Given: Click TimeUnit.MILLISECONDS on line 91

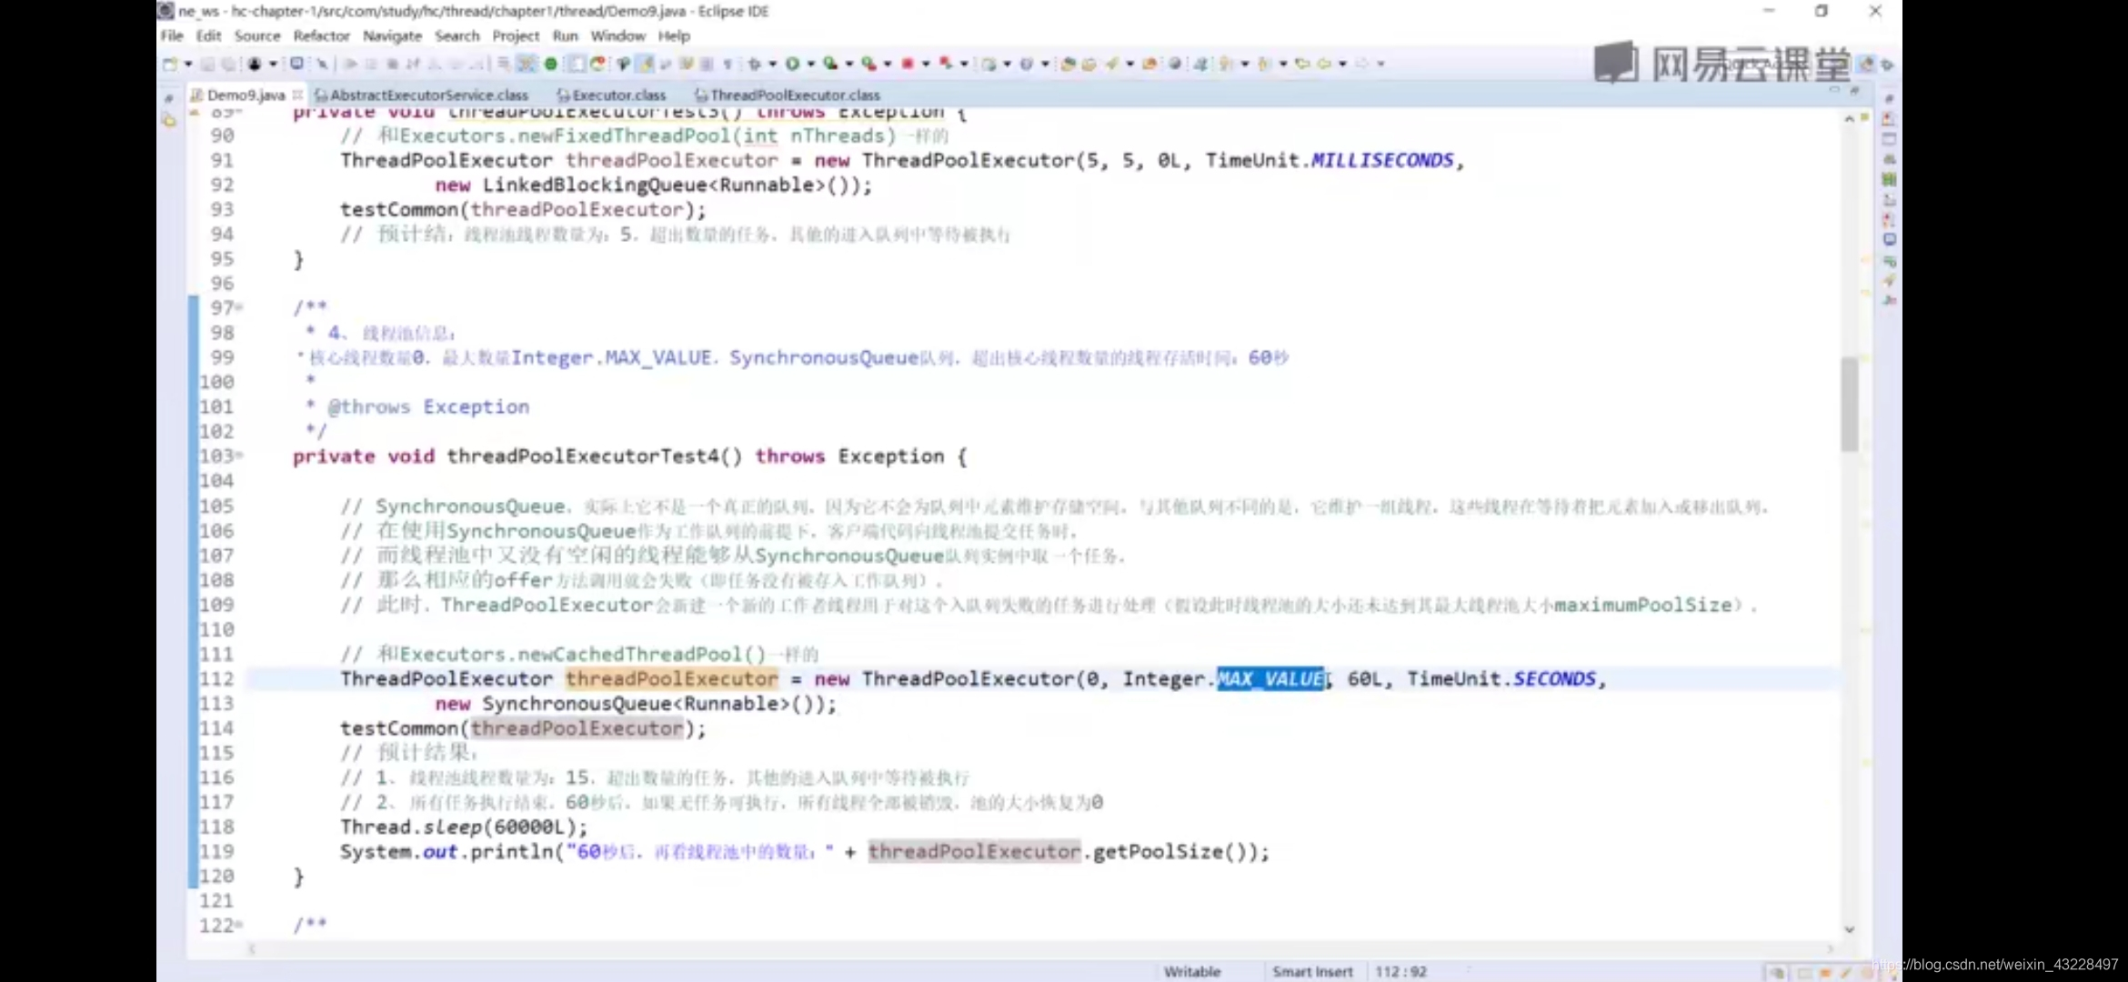Looking at the screenshot, I should point(1329,161).
